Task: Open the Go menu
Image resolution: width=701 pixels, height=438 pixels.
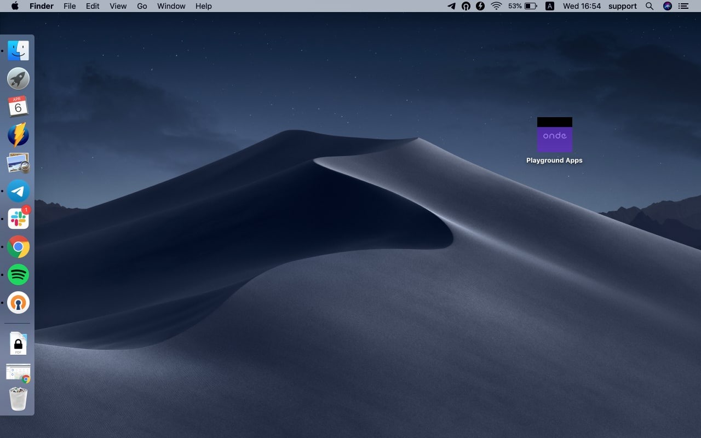Action: tap(142, 6)
